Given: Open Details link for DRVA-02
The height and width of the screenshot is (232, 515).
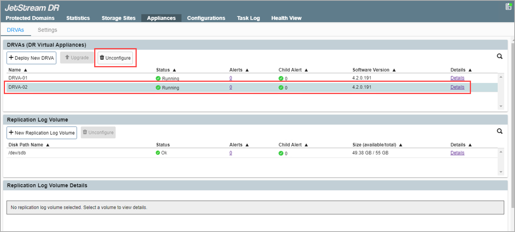Looking at the screenshot, I should click(x=457, y=87).
